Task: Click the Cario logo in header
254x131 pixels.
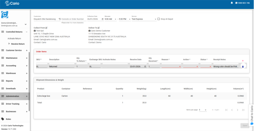Action: click(x=11, y=3)
